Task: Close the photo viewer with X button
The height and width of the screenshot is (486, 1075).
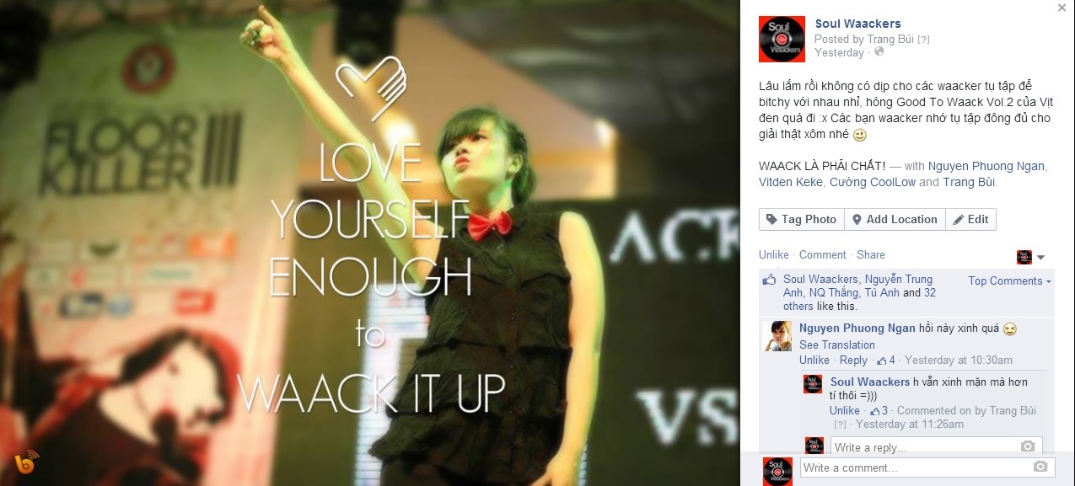Action: pyautogui.click(x=1062, y=8)
